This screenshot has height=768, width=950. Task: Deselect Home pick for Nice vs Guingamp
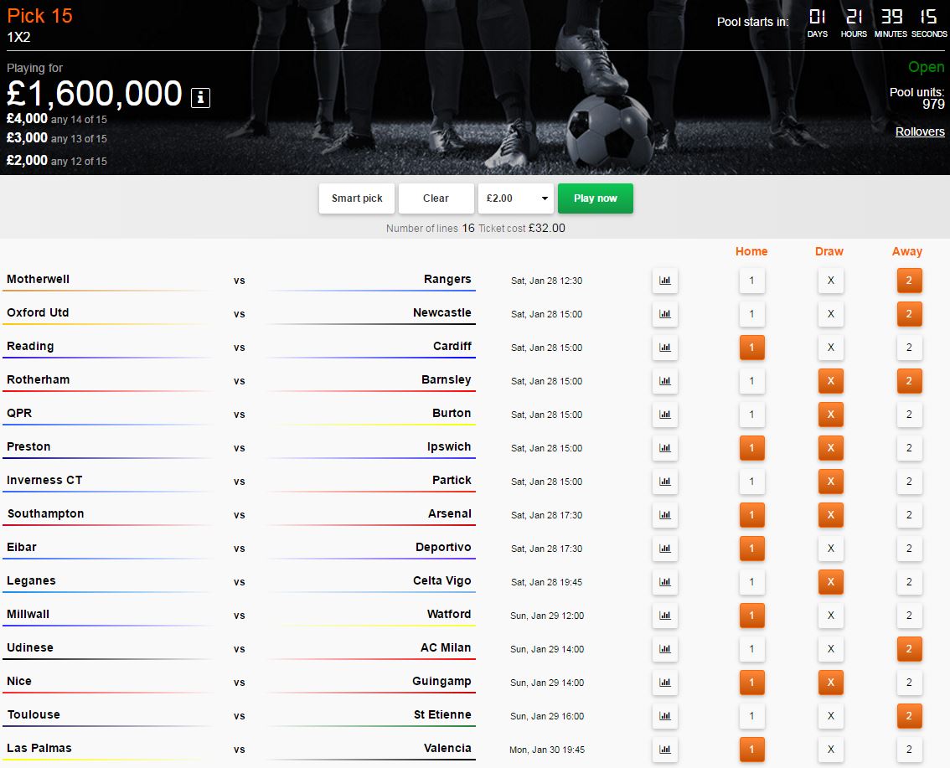click(751, 683)
